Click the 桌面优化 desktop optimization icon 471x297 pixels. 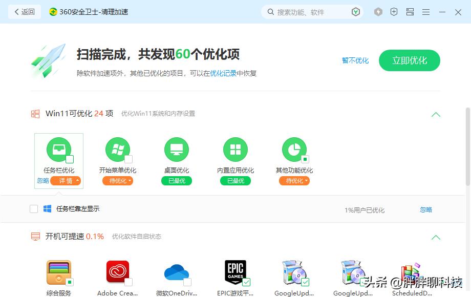(176, 150)
